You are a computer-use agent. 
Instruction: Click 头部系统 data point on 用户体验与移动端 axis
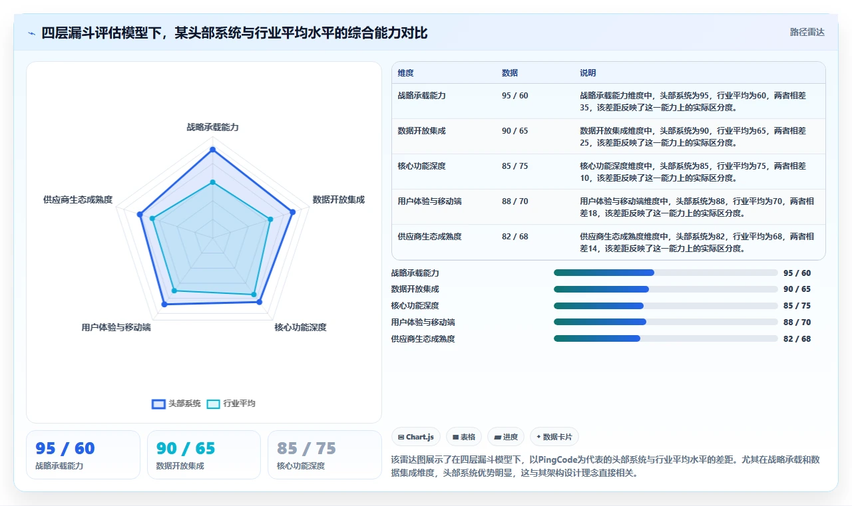click(x=164, y=304)
